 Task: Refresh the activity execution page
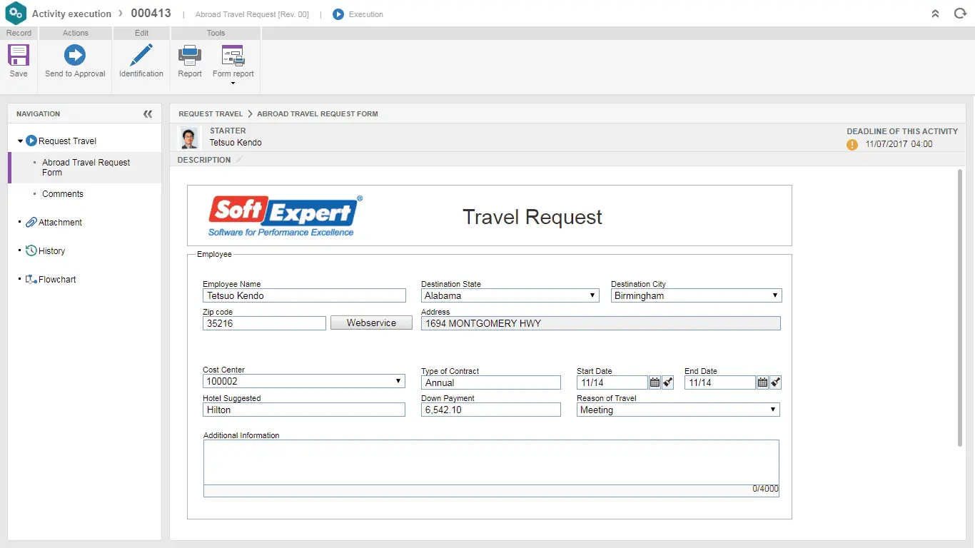click(960, 13)
